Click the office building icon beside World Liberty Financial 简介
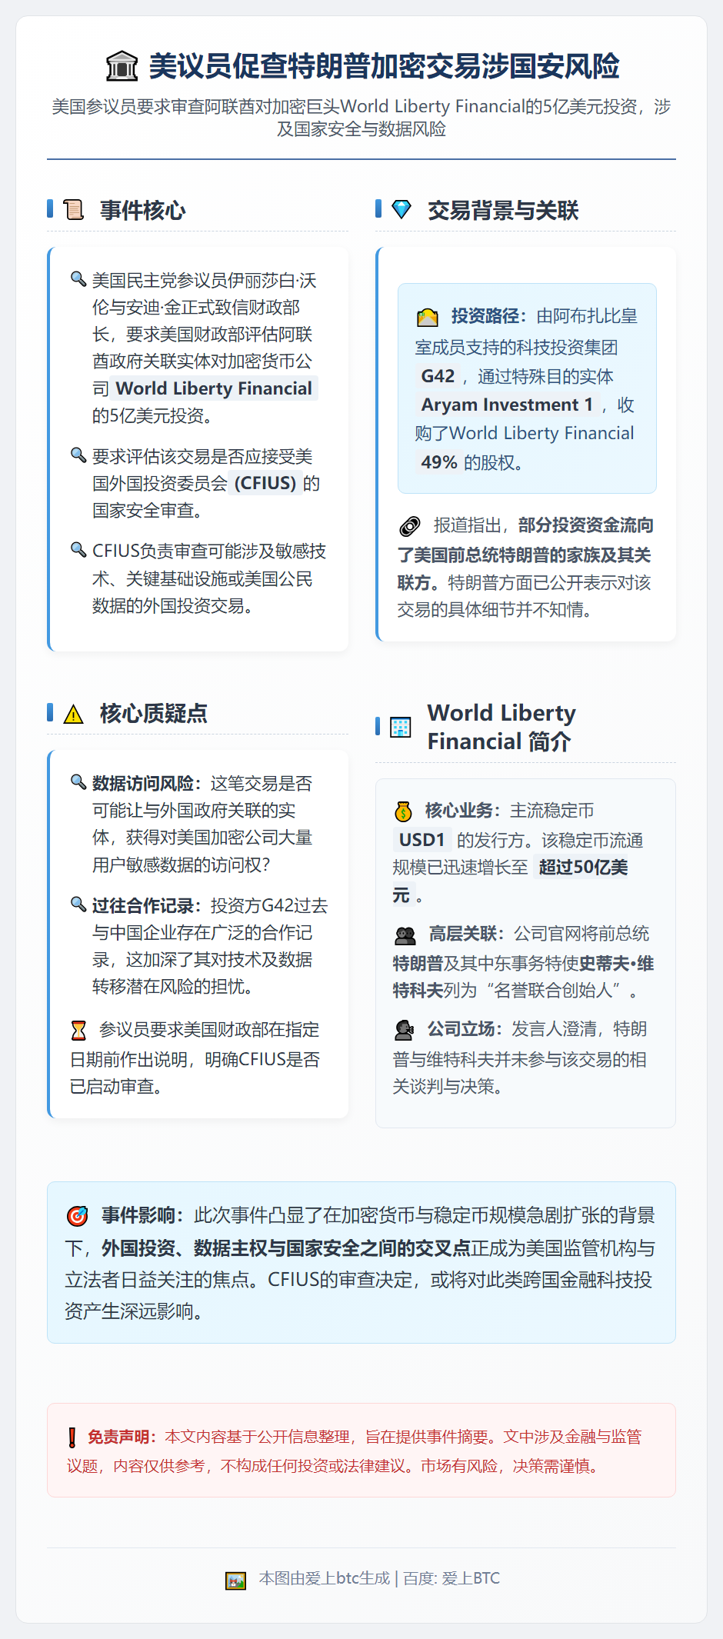723x1639 pixels. (x=401, y=728)
